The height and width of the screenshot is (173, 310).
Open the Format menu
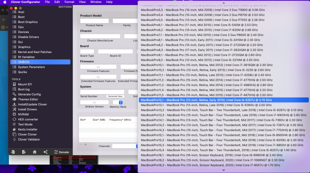tap(69, 2)
